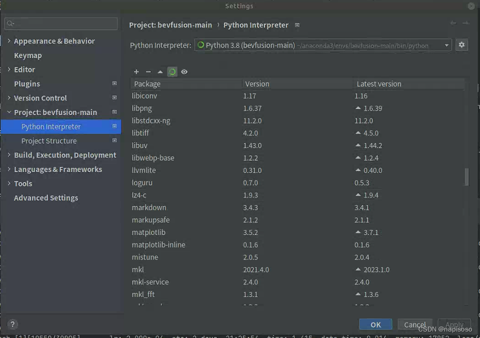Click latest version 0.40.0 for llvmlite
480x338 pixels.
(372, 170)
